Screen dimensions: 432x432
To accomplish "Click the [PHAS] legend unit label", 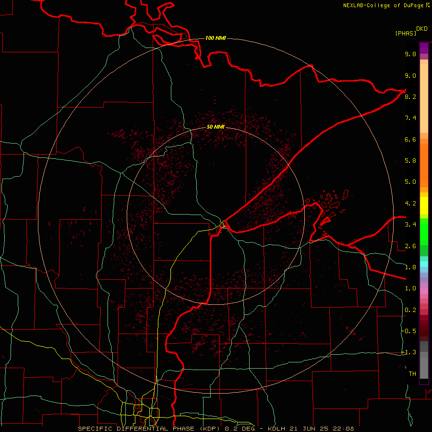I will coord(406,34).
